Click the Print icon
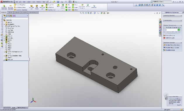The image size is (184, 111). pyautogui.click(x=62, y=2)
